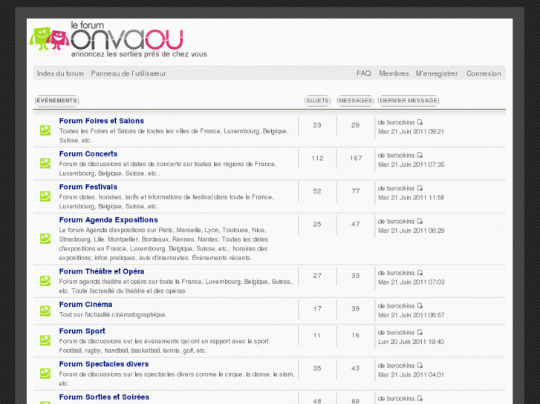The width and height of the screenshot is (540, 404).
Task: Open Forum Spectacles divers
Action: click(x=104, y=364)
